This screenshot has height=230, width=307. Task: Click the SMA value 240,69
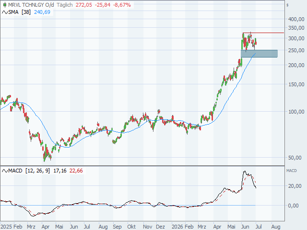pyautogui.click(x=42, y=12)
